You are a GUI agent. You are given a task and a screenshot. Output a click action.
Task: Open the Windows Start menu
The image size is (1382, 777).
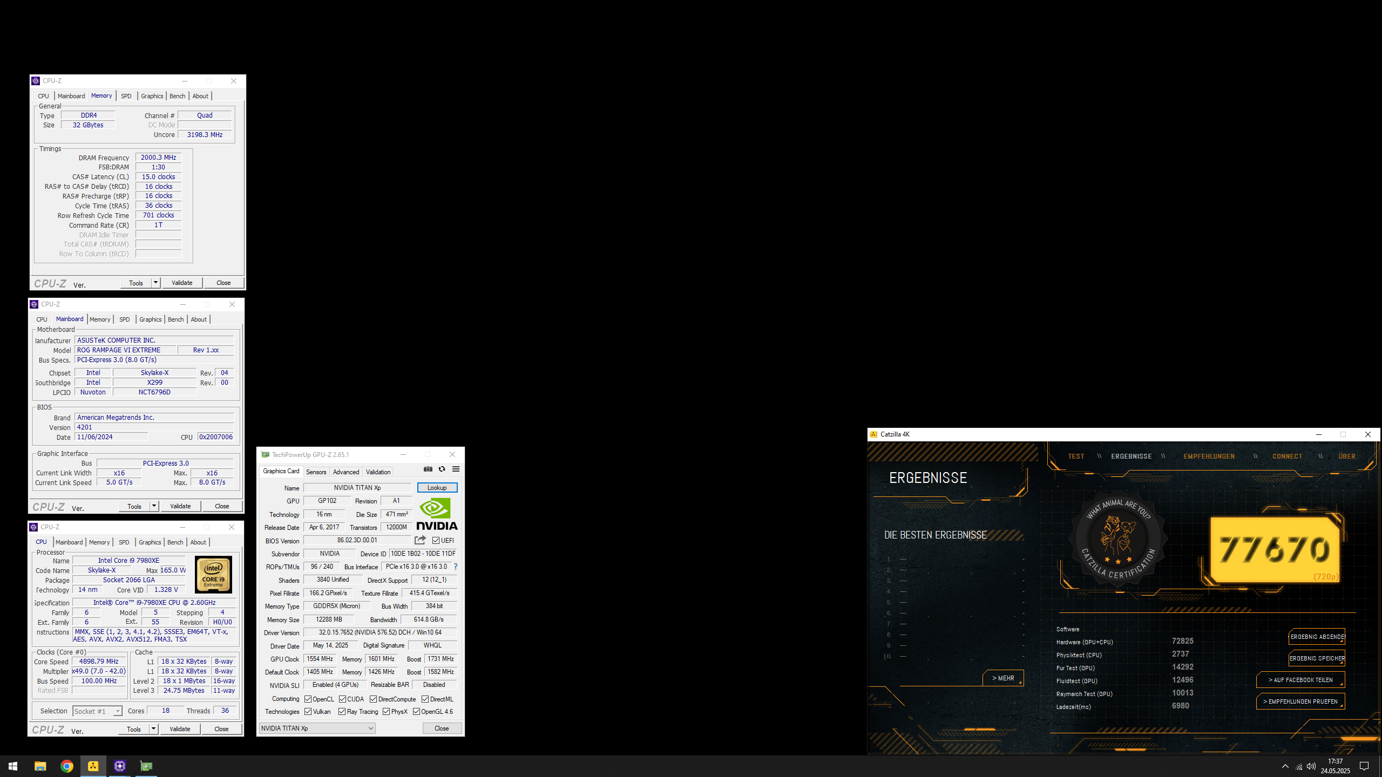point(13,766)
